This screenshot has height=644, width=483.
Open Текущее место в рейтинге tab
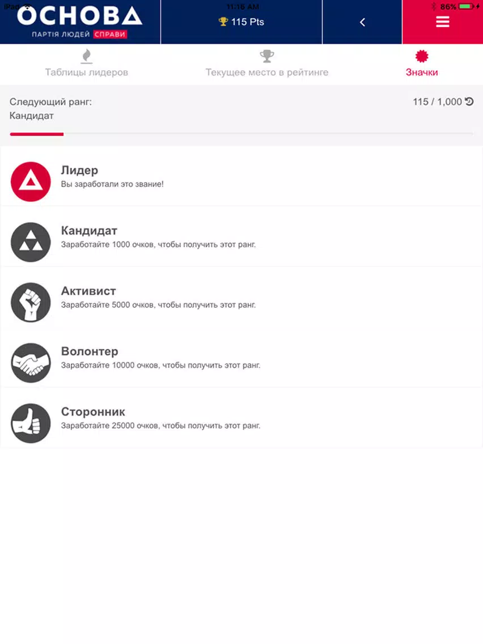pyautogui.click(x=267, y=64)
